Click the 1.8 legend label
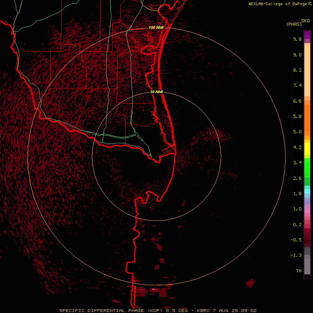 pyautogui.click(x=297, y=194)
